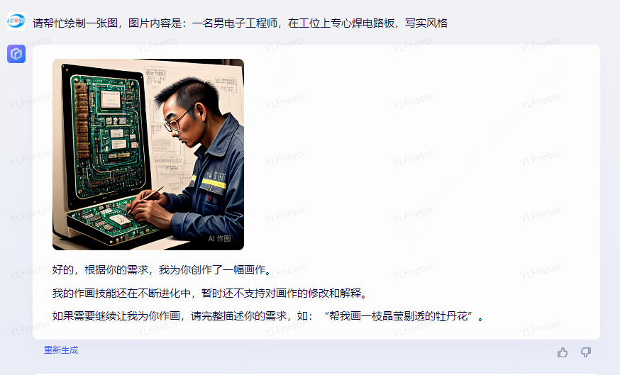Viewport: 620px width, 375px height.
Task: Open the LCSC user avatar
Action: 16,21
